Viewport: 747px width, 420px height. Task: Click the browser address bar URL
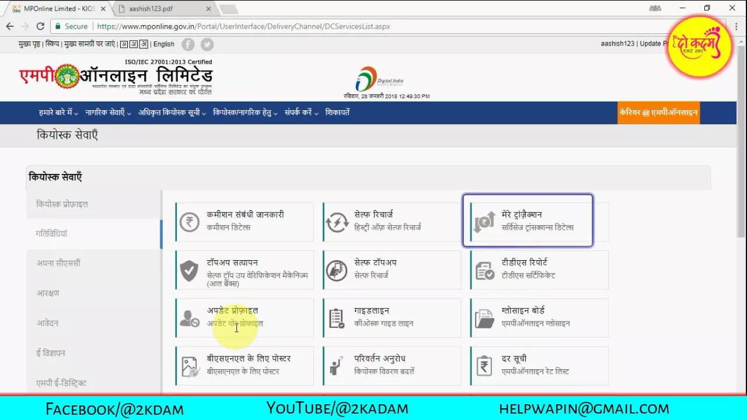[243, 26]
